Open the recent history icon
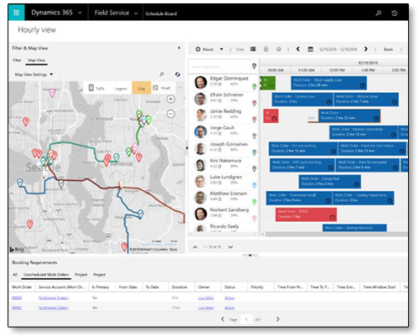 [x=395, y=13]
